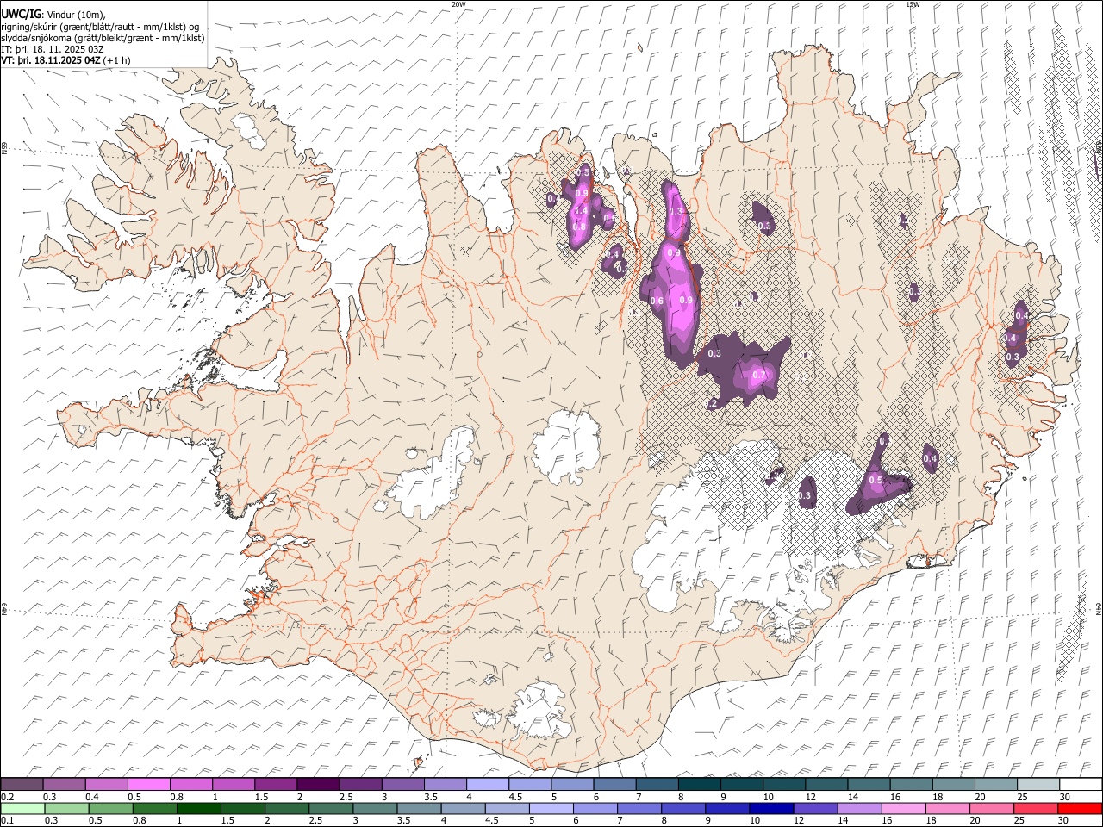Click the 0.2 dark mauve swatch in the upper legend
Image resolution: width=1103 pixels, height=827 pixels.
point(22,785)
